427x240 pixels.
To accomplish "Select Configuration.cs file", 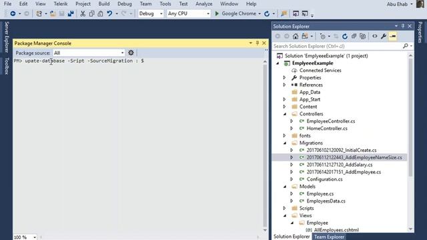I will 324,179.
